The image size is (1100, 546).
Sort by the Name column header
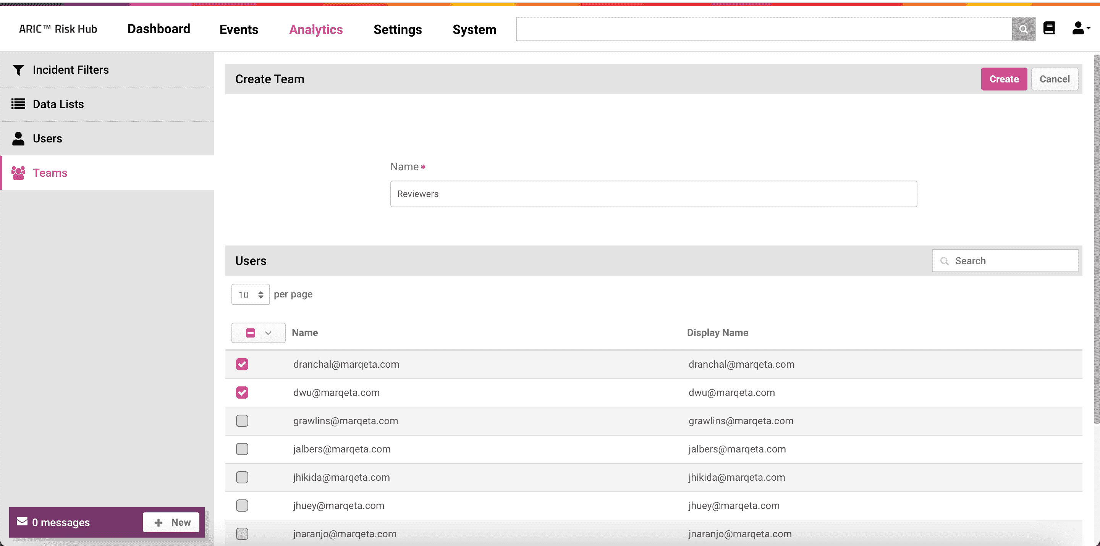tap(304, 333)
